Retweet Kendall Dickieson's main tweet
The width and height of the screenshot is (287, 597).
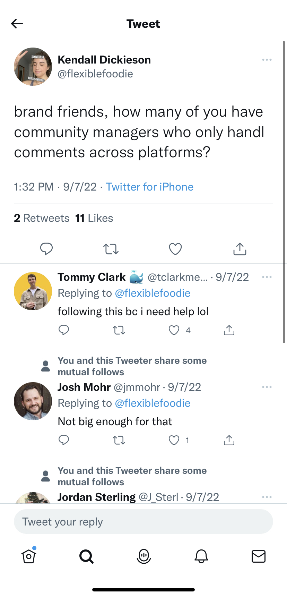coord(111,249)
